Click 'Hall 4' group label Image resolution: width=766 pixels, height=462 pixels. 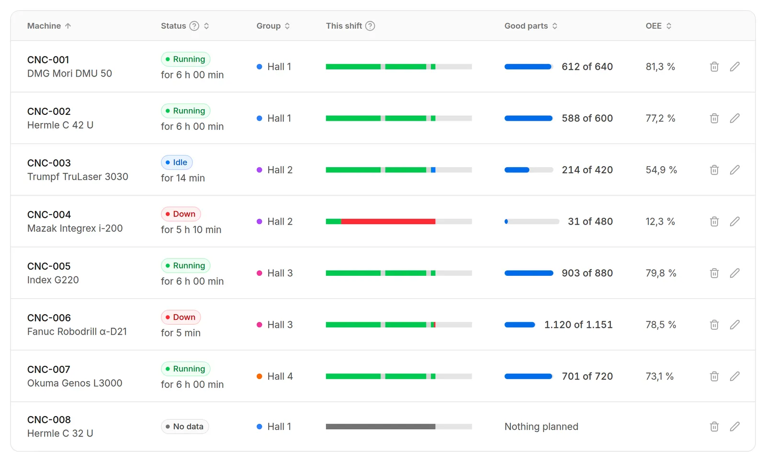[x=280, y=377]
